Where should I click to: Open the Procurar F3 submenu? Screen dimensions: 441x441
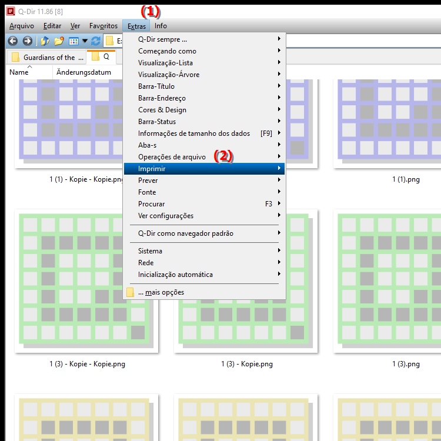(x=204, y=204)
